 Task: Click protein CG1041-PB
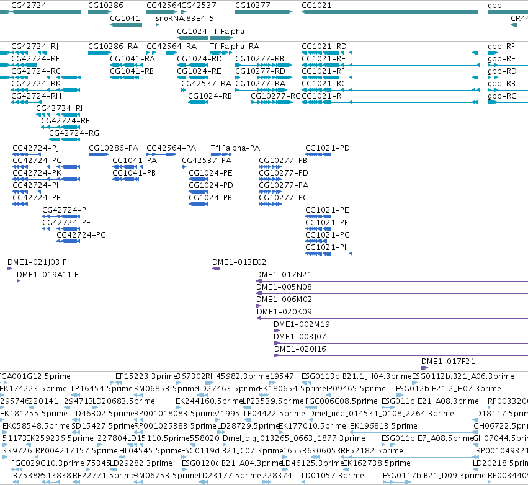134,173
